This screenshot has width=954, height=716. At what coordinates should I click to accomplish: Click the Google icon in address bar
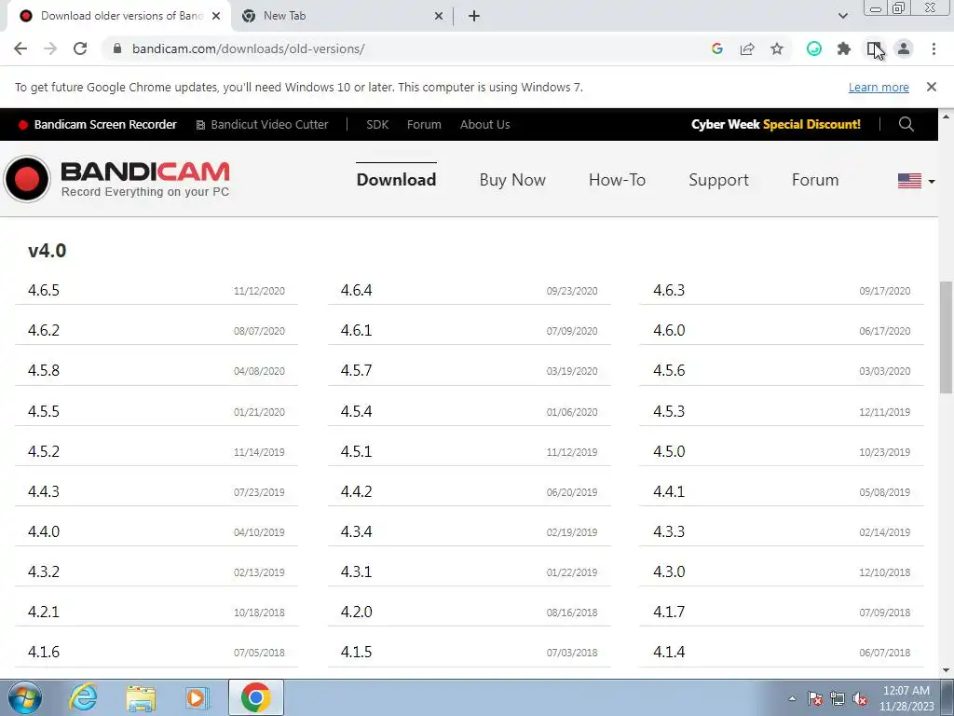tap(717, 48)
